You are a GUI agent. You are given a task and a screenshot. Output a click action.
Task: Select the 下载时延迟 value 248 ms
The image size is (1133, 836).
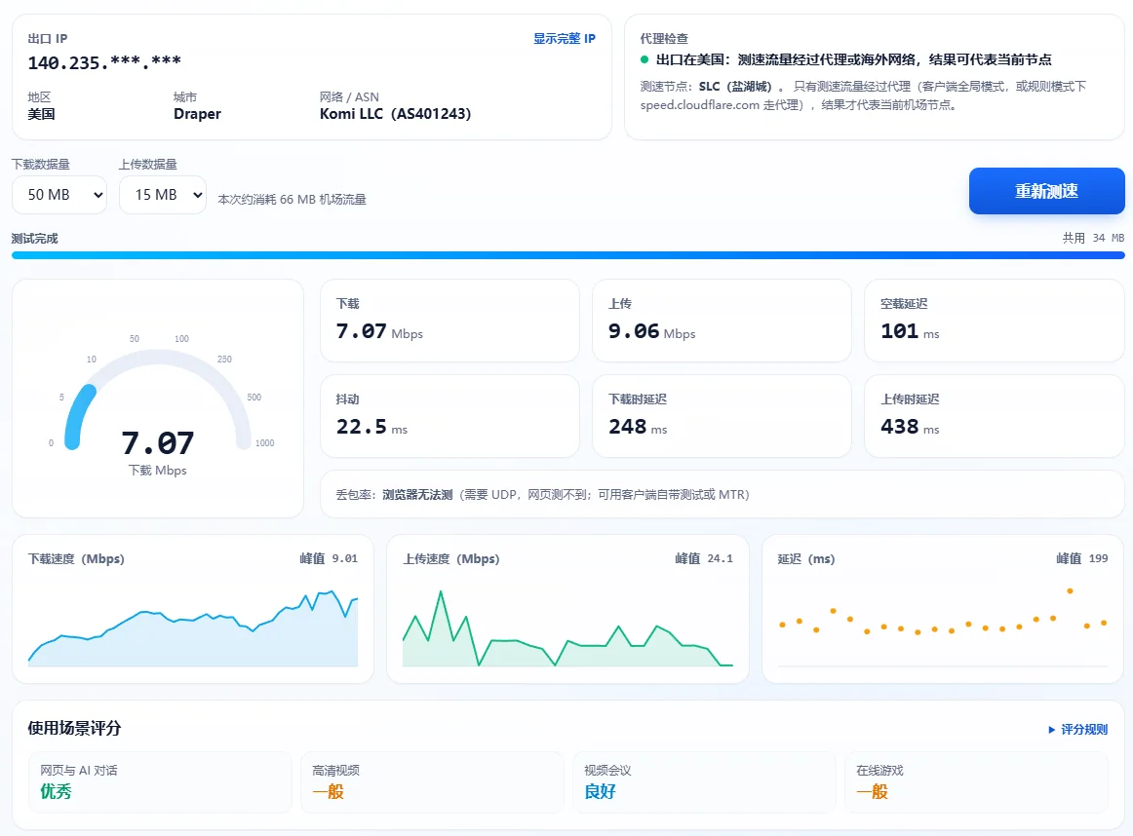tap(638, 427)
